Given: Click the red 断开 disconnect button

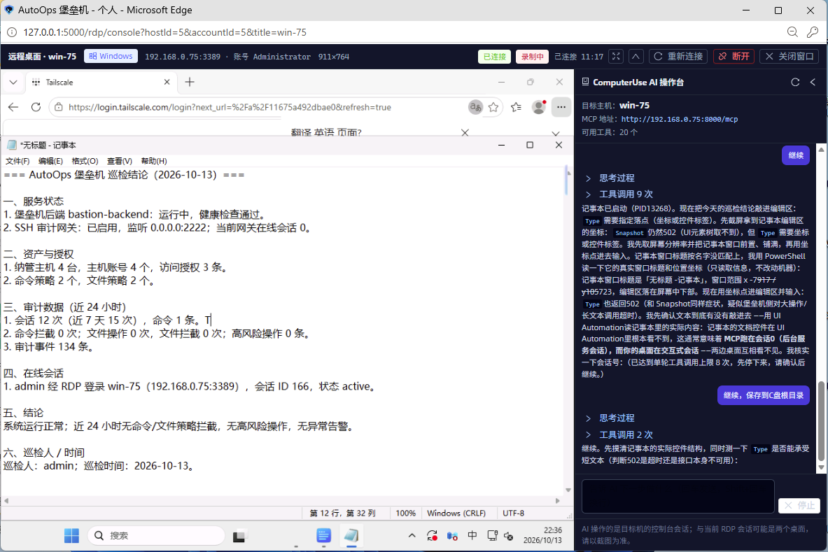Looking at the screenshot, I should tap(734, 57).
